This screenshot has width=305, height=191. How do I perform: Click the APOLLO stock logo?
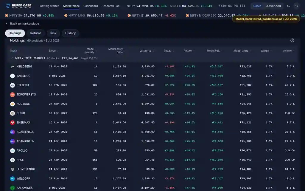(x=13, y=151)
